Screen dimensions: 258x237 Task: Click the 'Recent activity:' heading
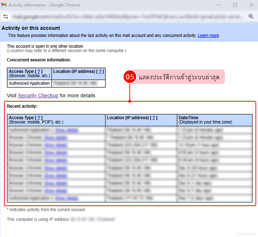(x=22, y=106)
